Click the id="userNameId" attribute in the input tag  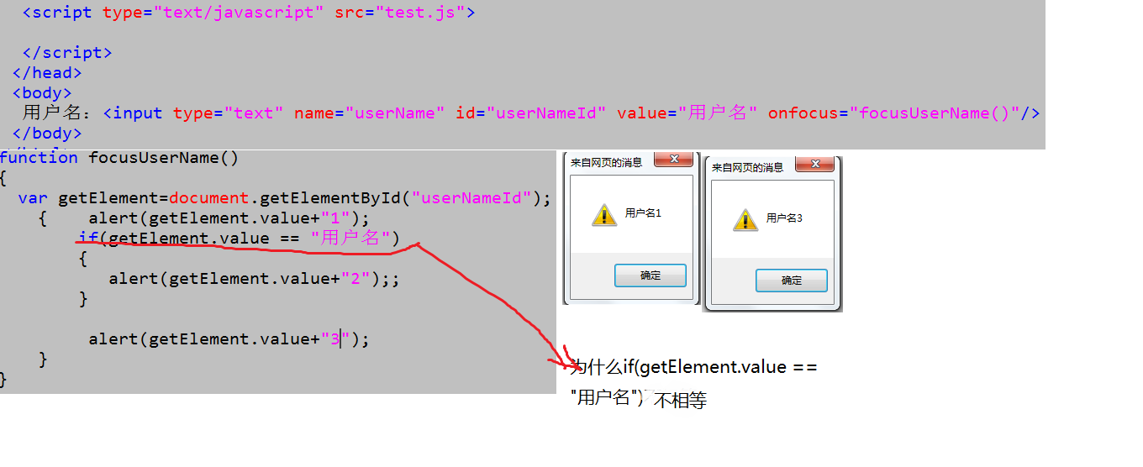click(x=530, y=113)
